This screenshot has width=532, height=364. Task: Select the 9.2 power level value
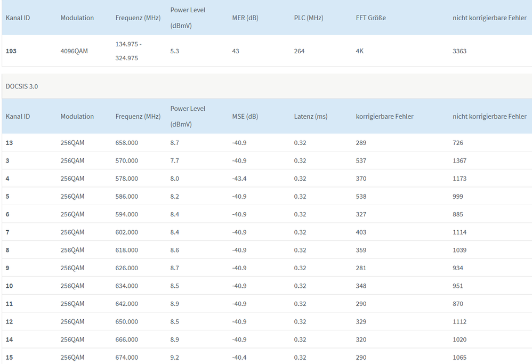[x=175, y=357]
